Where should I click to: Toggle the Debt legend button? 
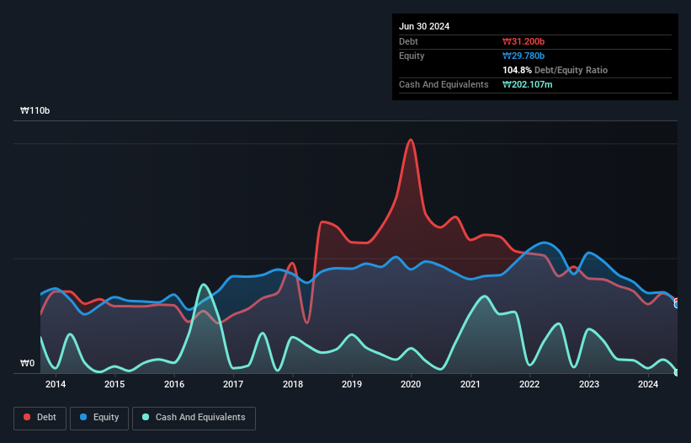40,418
